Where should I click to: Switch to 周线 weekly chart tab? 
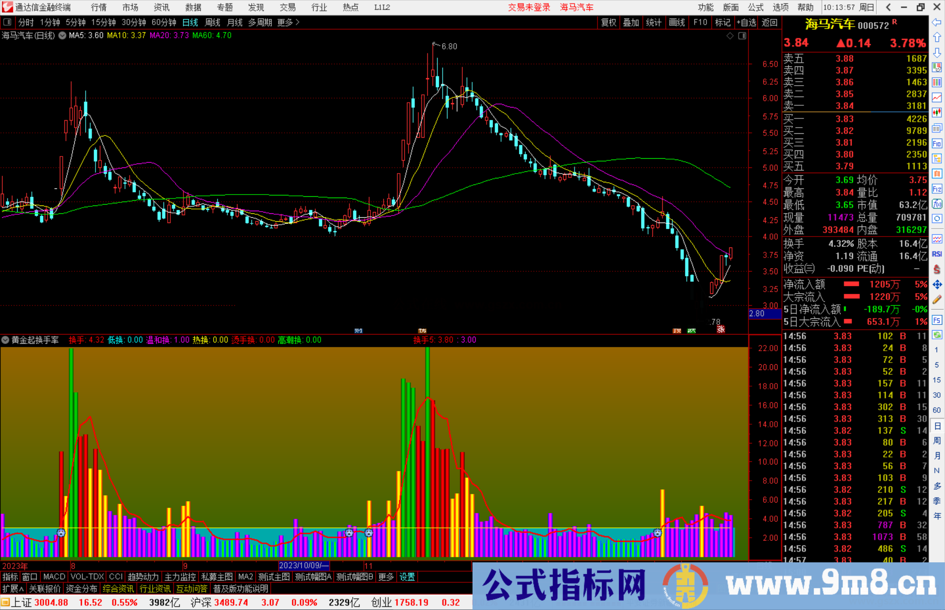point(213,22)
